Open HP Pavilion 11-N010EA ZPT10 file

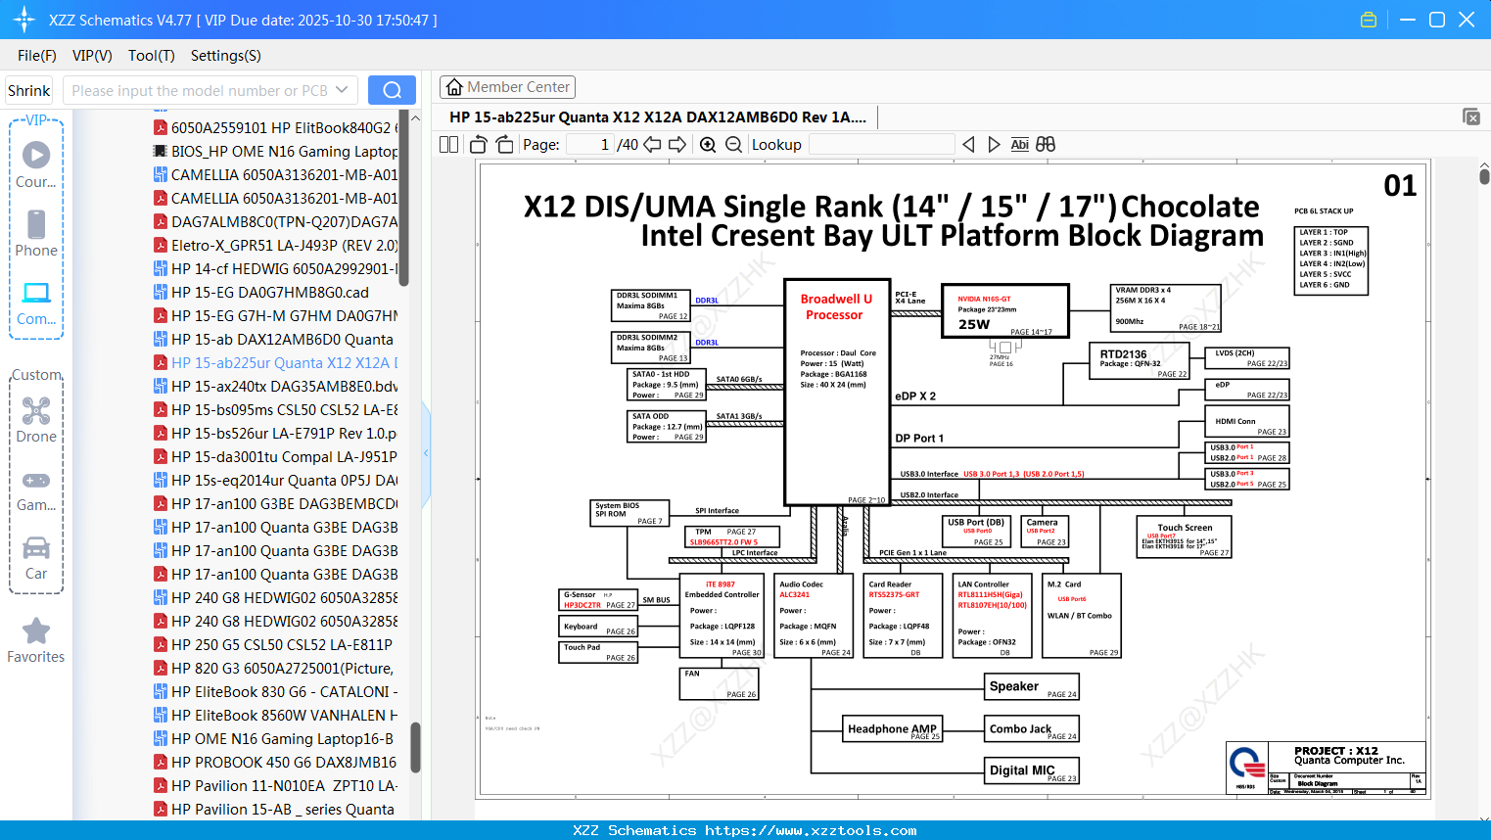pos(276,786)
